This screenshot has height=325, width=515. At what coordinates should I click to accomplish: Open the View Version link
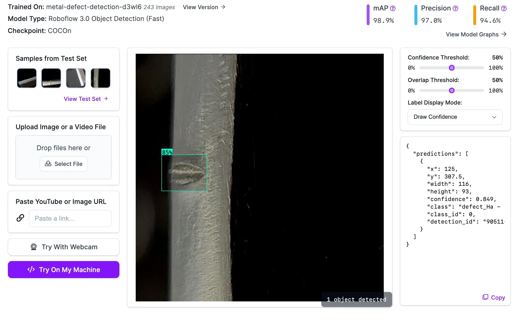coord(204,7)
